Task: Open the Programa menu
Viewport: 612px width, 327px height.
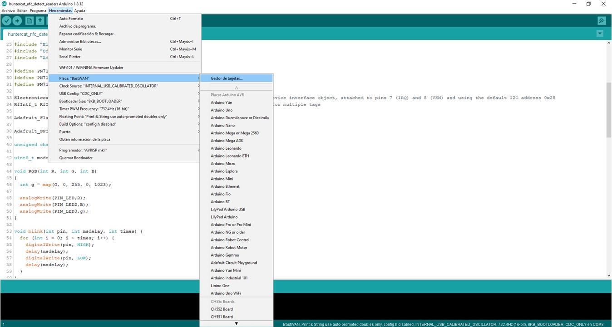Action: pyautogui.click(x=38, y=10)
